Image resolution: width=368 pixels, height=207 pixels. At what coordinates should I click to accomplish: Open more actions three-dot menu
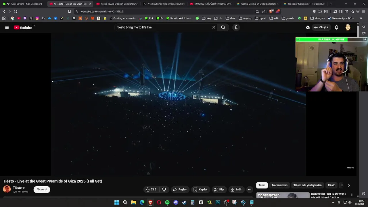coord(250,189)
